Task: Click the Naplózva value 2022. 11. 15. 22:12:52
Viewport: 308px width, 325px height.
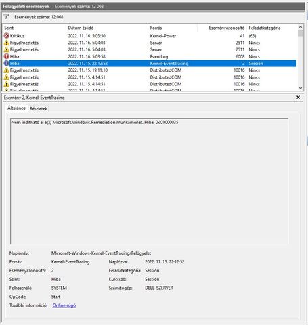Action: click(x=164, y=262)
